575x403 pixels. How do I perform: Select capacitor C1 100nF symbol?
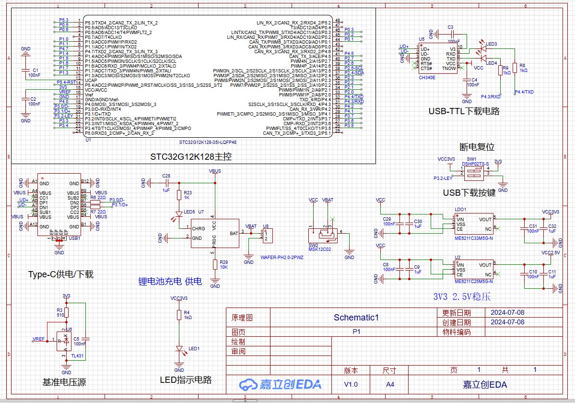point(25,70)
